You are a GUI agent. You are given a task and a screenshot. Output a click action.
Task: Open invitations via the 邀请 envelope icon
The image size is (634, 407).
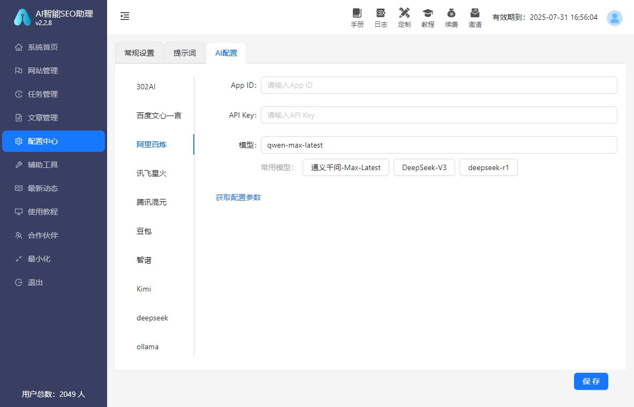(474, 17)
